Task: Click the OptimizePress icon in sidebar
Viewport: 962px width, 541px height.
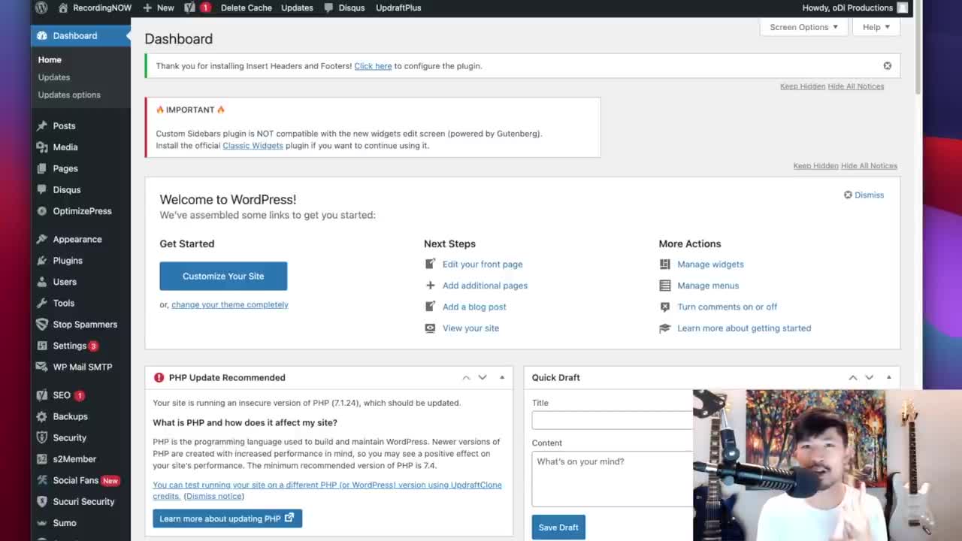Action: click(x=42, y=211)
